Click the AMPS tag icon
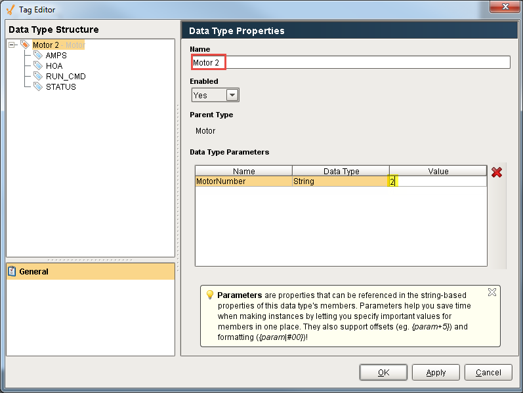The height and width of the screenshot is (393, 523). coord(38,56)
